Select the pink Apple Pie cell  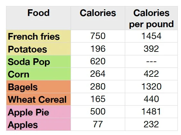pyautogui.click(x=39, y=112)
